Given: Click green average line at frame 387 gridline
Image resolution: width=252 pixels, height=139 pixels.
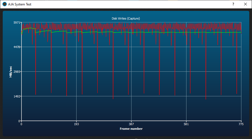Looking at the screenshot, I should pos(131,32).
